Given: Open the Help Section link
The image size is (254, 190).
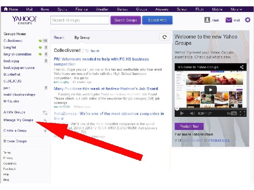Looking at the screenshot, I should pos(193,140).
